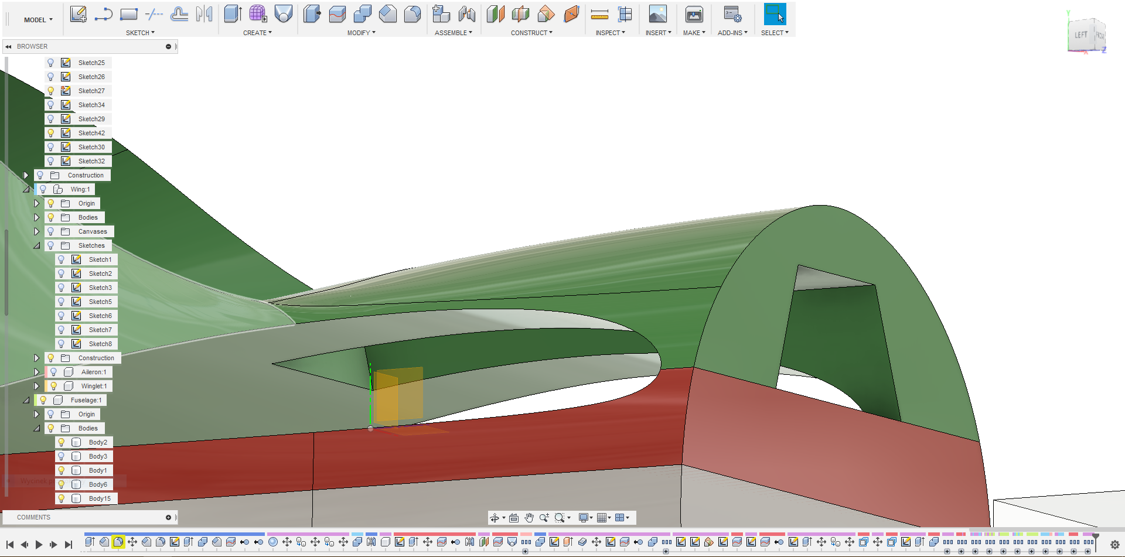Click the Measure inspect icon
This screenshot has width=1125, height=557.
pos(599,14)
